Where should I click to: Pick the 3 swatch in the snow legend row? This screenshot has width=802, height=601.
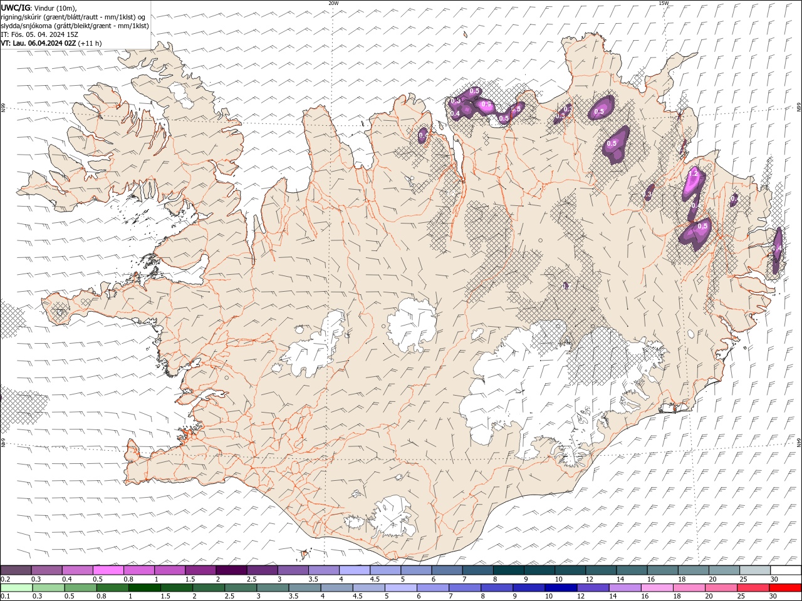point(293,570)
